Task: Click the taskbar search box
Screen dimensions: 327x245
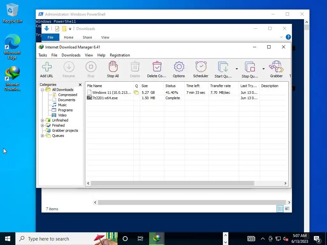Action: (x=66, y=239)
